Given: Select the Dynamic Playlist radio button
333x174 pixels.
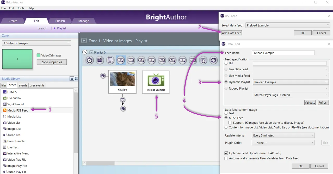Looking at the screenshot, I should coord(226,82).
